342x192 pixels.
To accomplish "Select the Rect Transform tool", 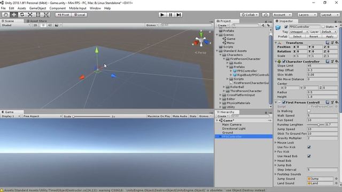I will (x=38, y=14).
